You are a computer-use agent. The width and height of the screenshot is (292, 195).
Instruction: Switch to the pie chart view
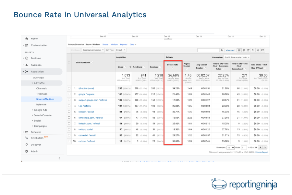(x=244, y=50)
